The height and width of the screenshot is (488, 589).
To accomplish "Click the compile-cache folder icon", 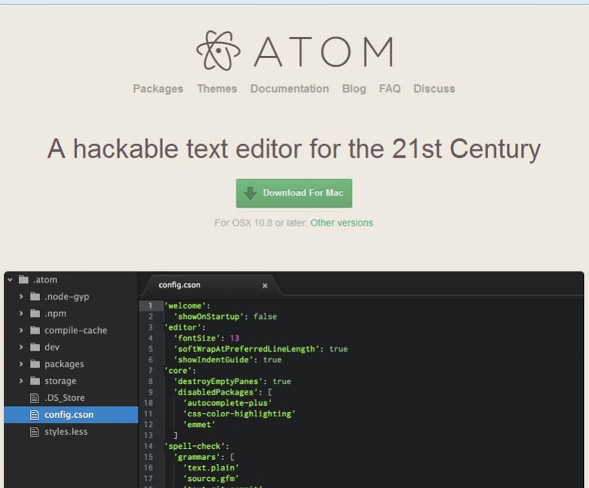I will (35, 330).
